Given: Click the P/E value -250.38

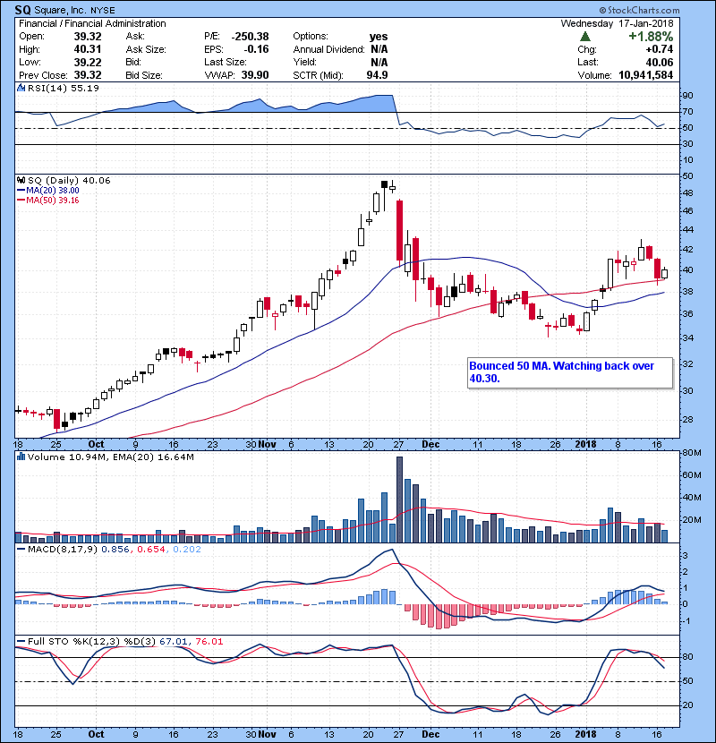Looking at the screenshot, I should coord(251,37).
